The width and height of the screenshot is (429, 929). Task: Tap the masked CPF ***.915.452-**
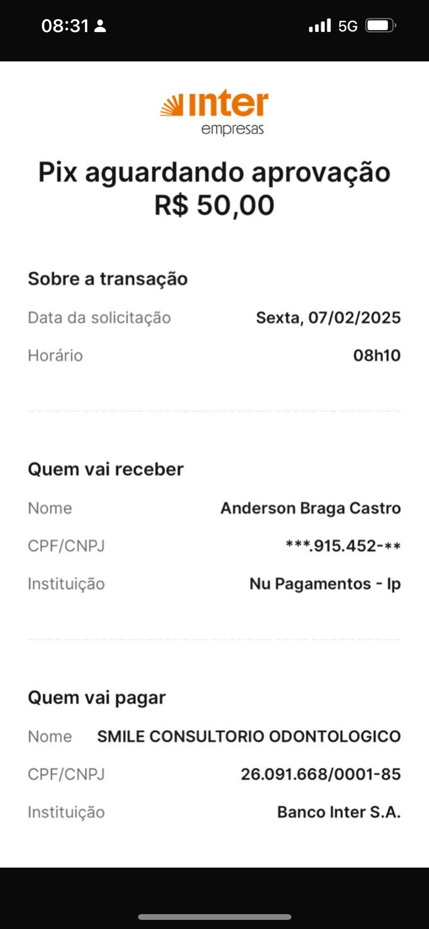[343, 546]
